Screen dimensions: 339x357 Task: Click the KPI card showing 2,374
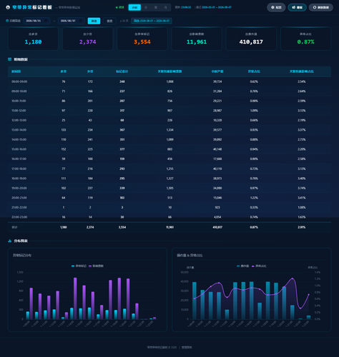[x=88, y=39]
